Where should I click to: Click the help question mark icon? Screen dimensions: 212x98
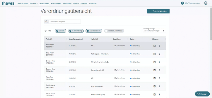point(182,3)
